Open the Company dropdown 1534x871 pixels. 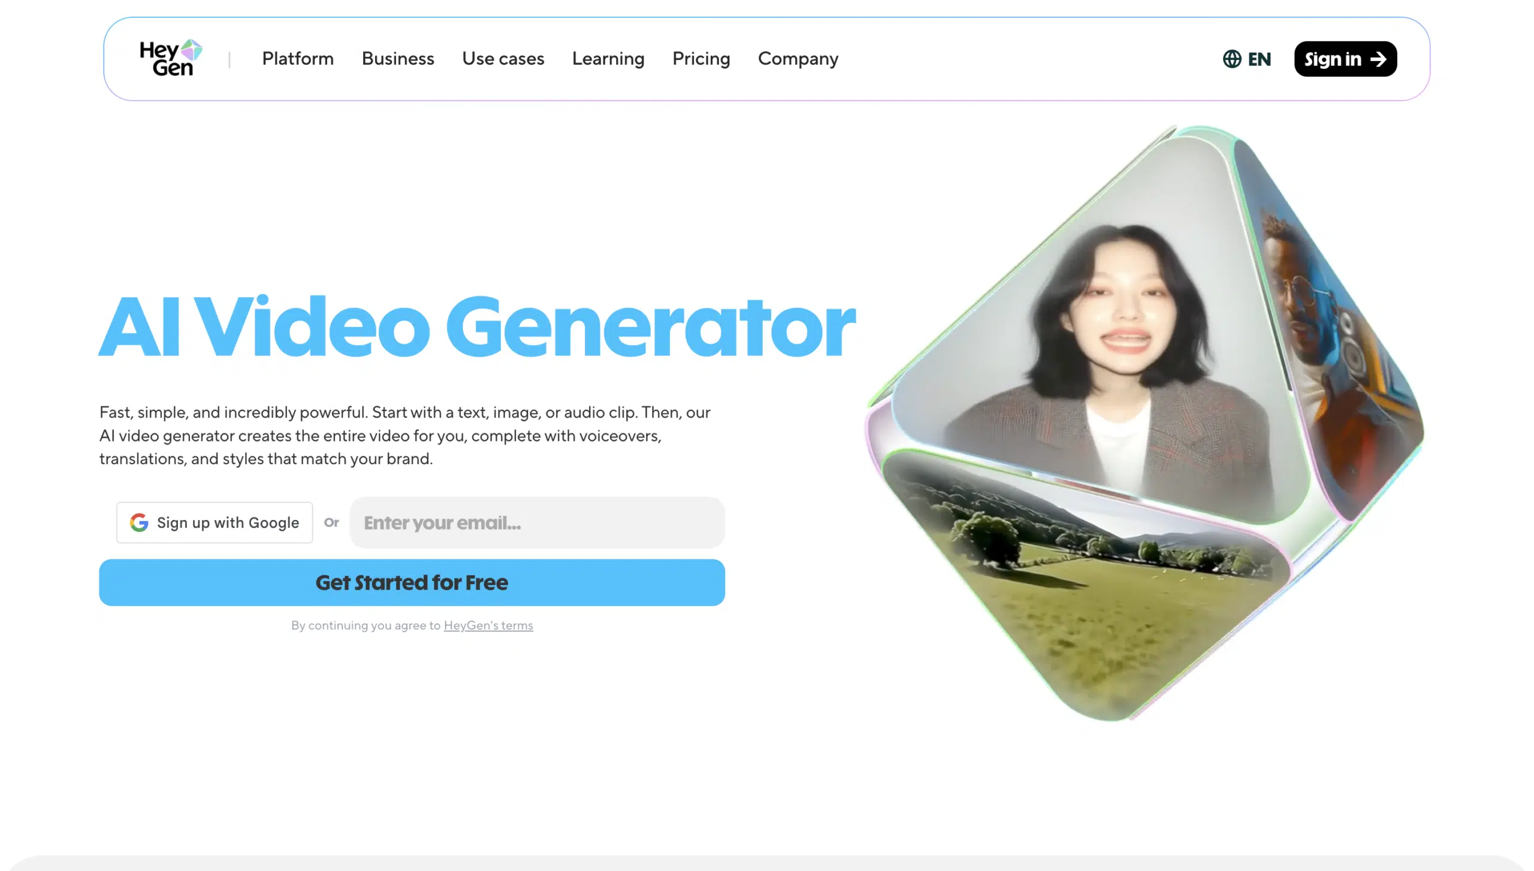click(x=798, y=58)
